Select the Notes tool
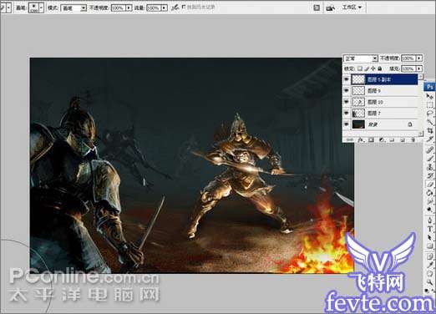The height and width of the screenshot is (314, 436). tap(430, 256)
